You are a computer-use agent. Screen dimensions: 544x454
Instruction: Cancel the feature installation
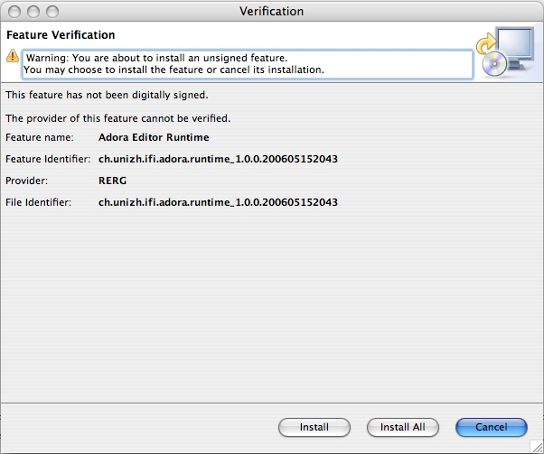pos(491,427)
